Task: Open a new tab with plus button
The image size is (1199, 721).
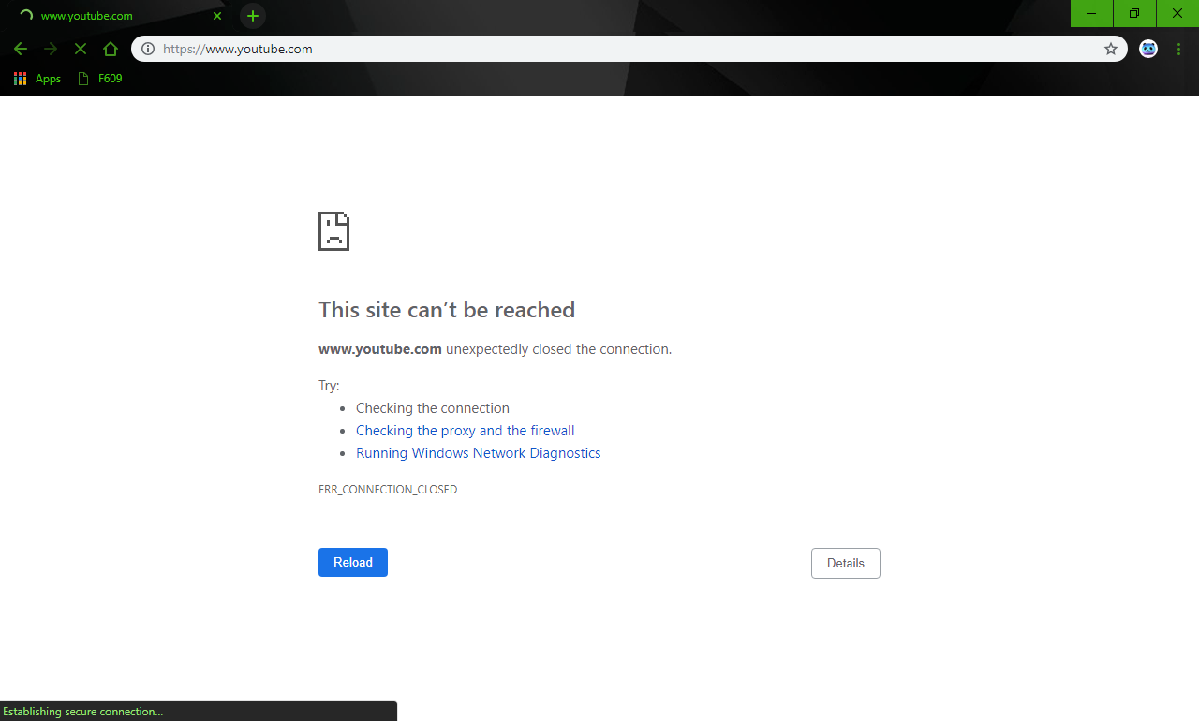Action: coord(253,16)
